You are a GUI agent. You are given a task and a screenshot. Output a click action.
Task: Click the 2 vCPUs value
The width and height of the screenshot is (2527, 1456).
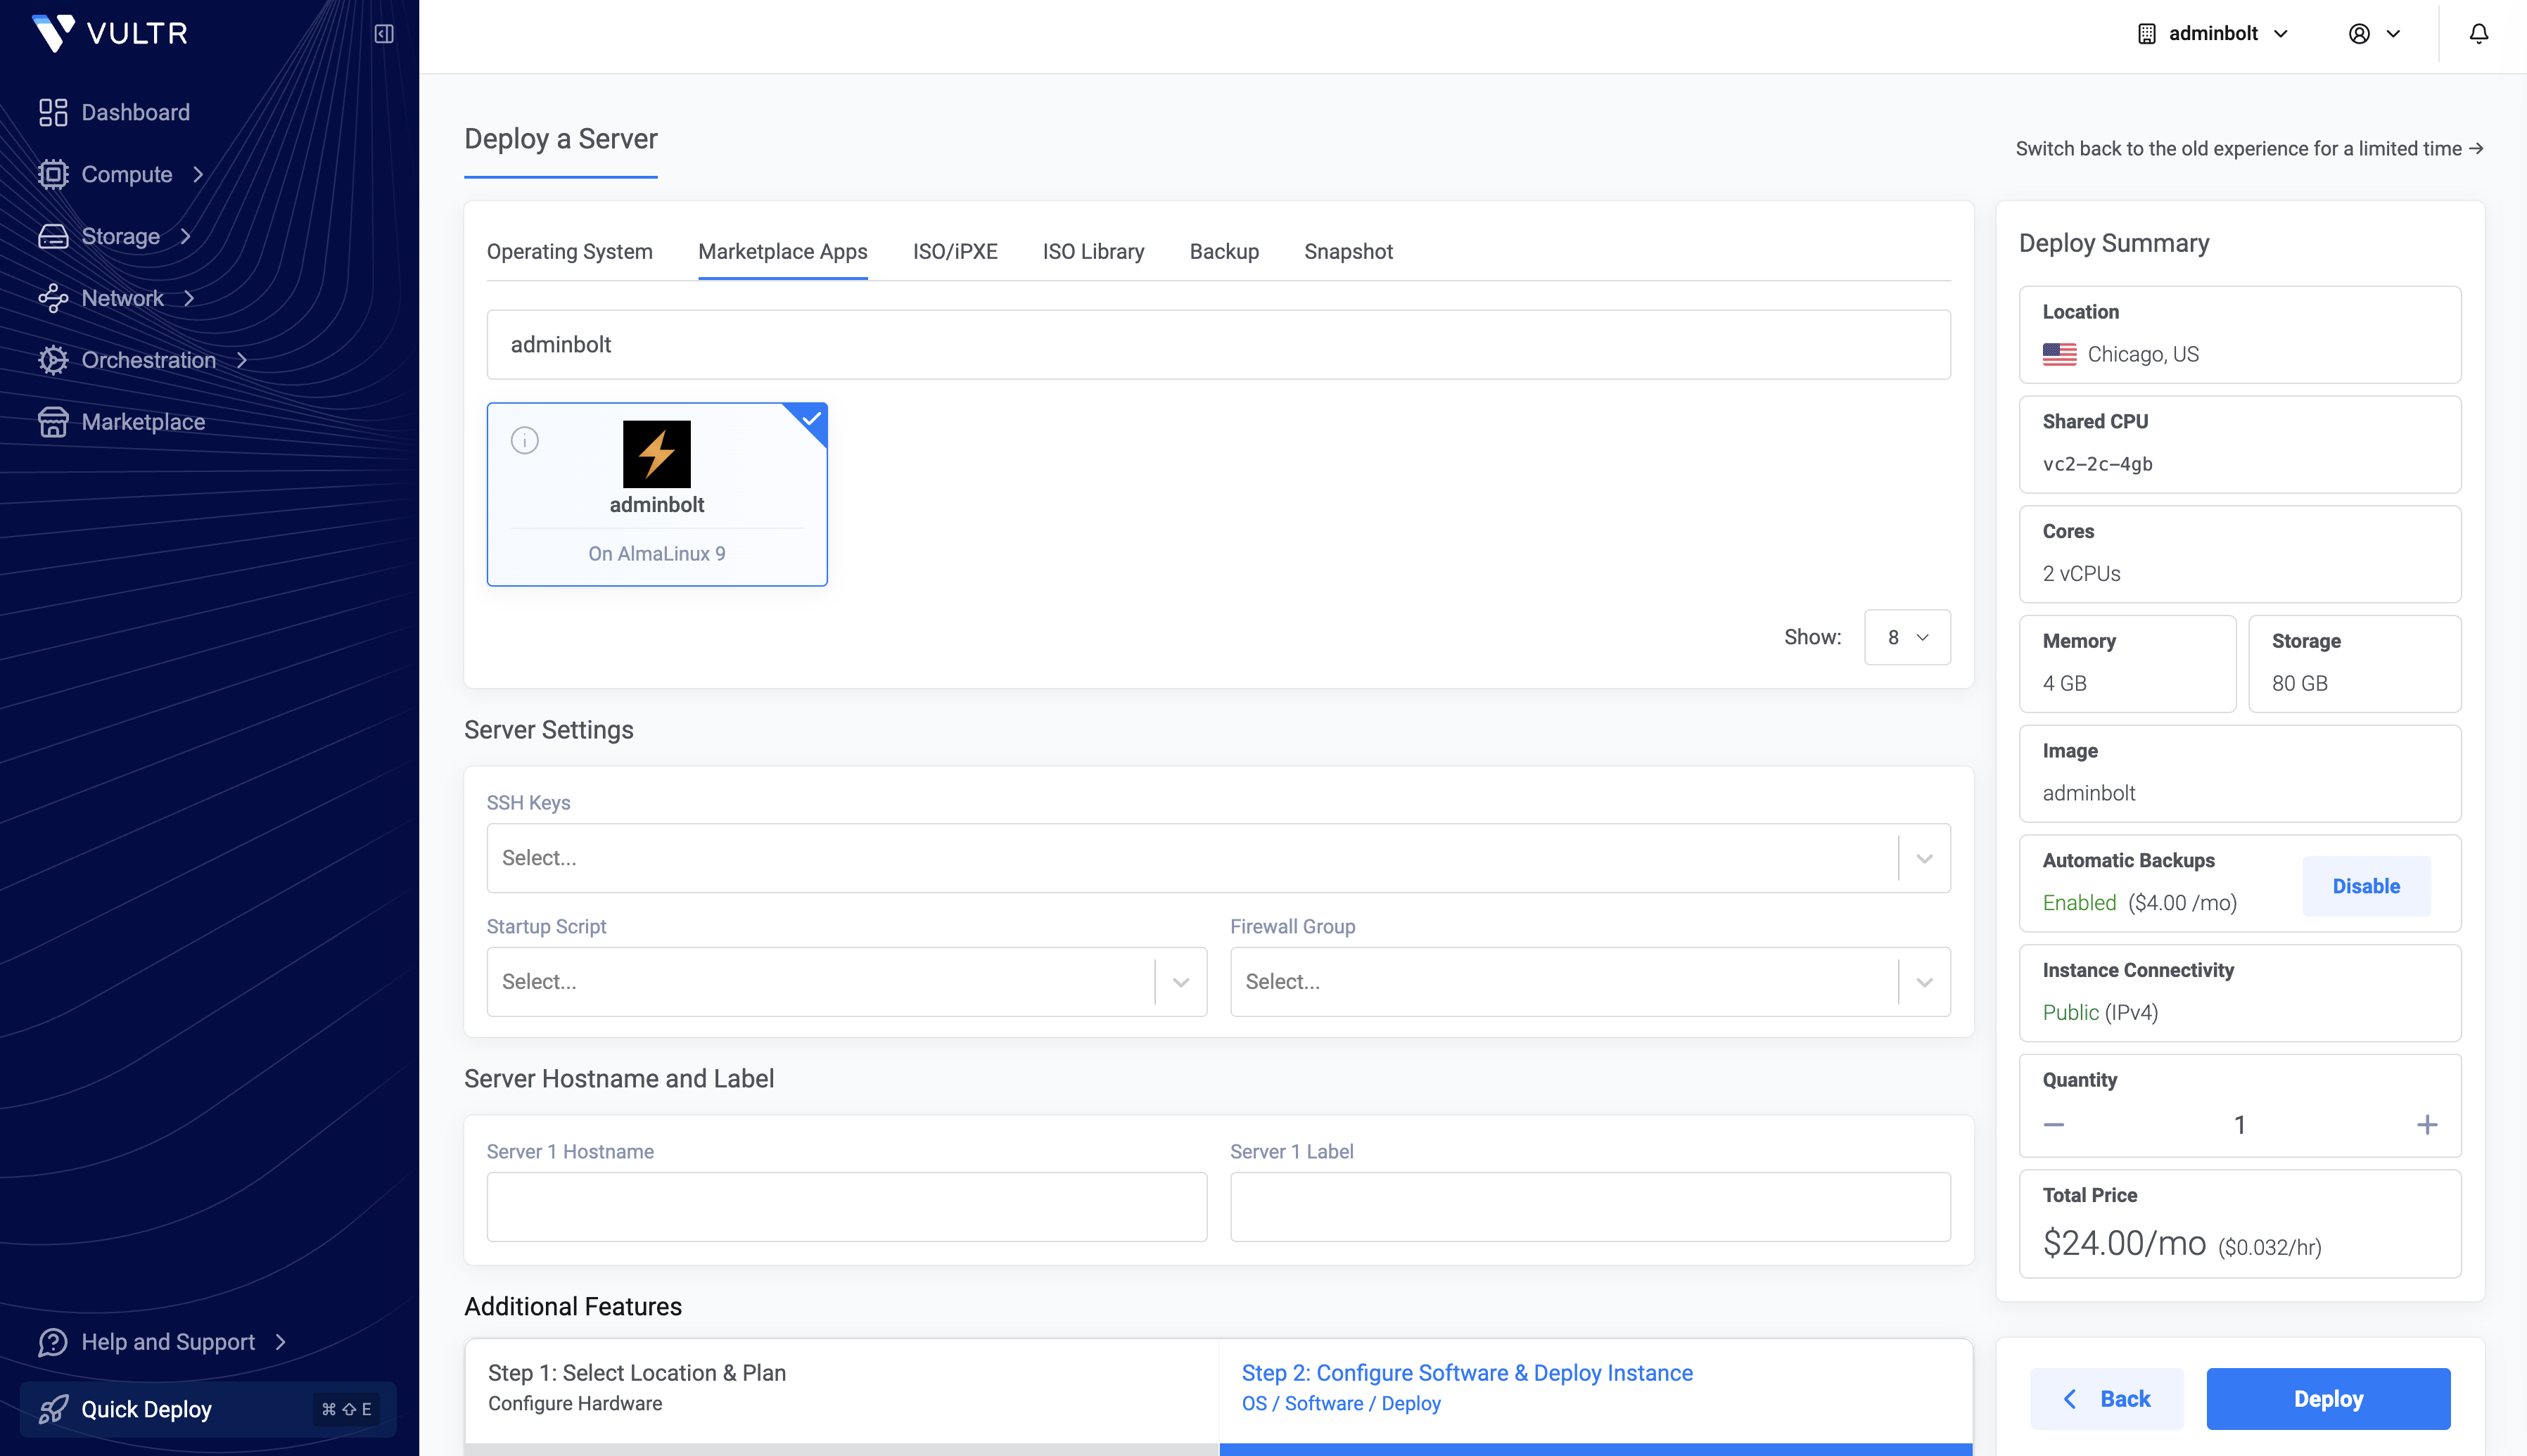point(2081,574)
